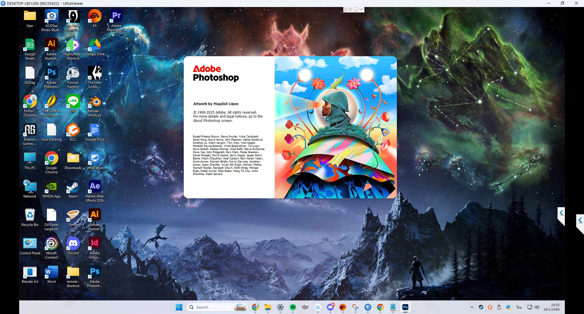Open the blender - Shortcut desktop icon
This screenshot has height=314, width=584.
click(95, 106)
